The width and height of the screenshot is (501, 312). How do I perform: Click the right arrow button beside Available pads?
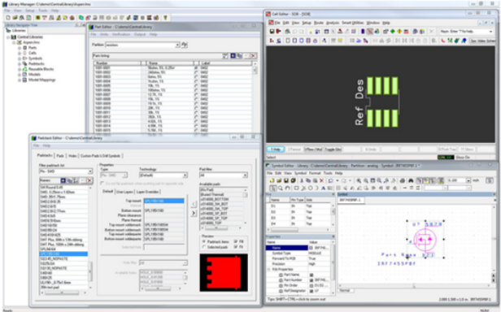[194, 213]
